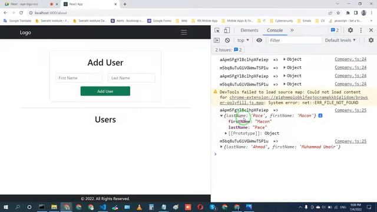The image size is (377, 212).
Task: Open the Google Forms bookmark
Action: pos(160,21)
